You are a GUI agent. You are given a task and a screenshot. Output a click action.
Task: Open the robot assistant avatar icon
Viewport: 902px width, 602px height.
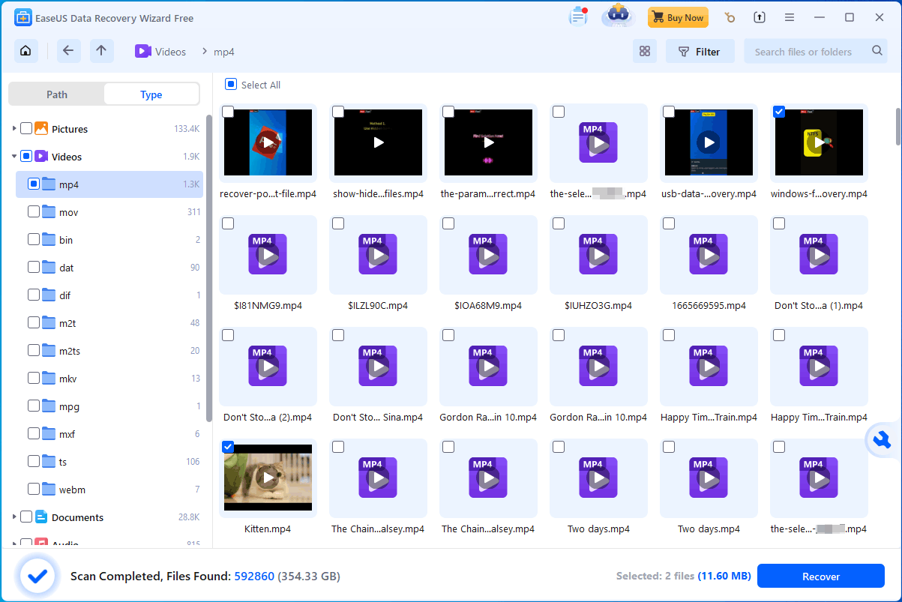click(x=619, y=16)
